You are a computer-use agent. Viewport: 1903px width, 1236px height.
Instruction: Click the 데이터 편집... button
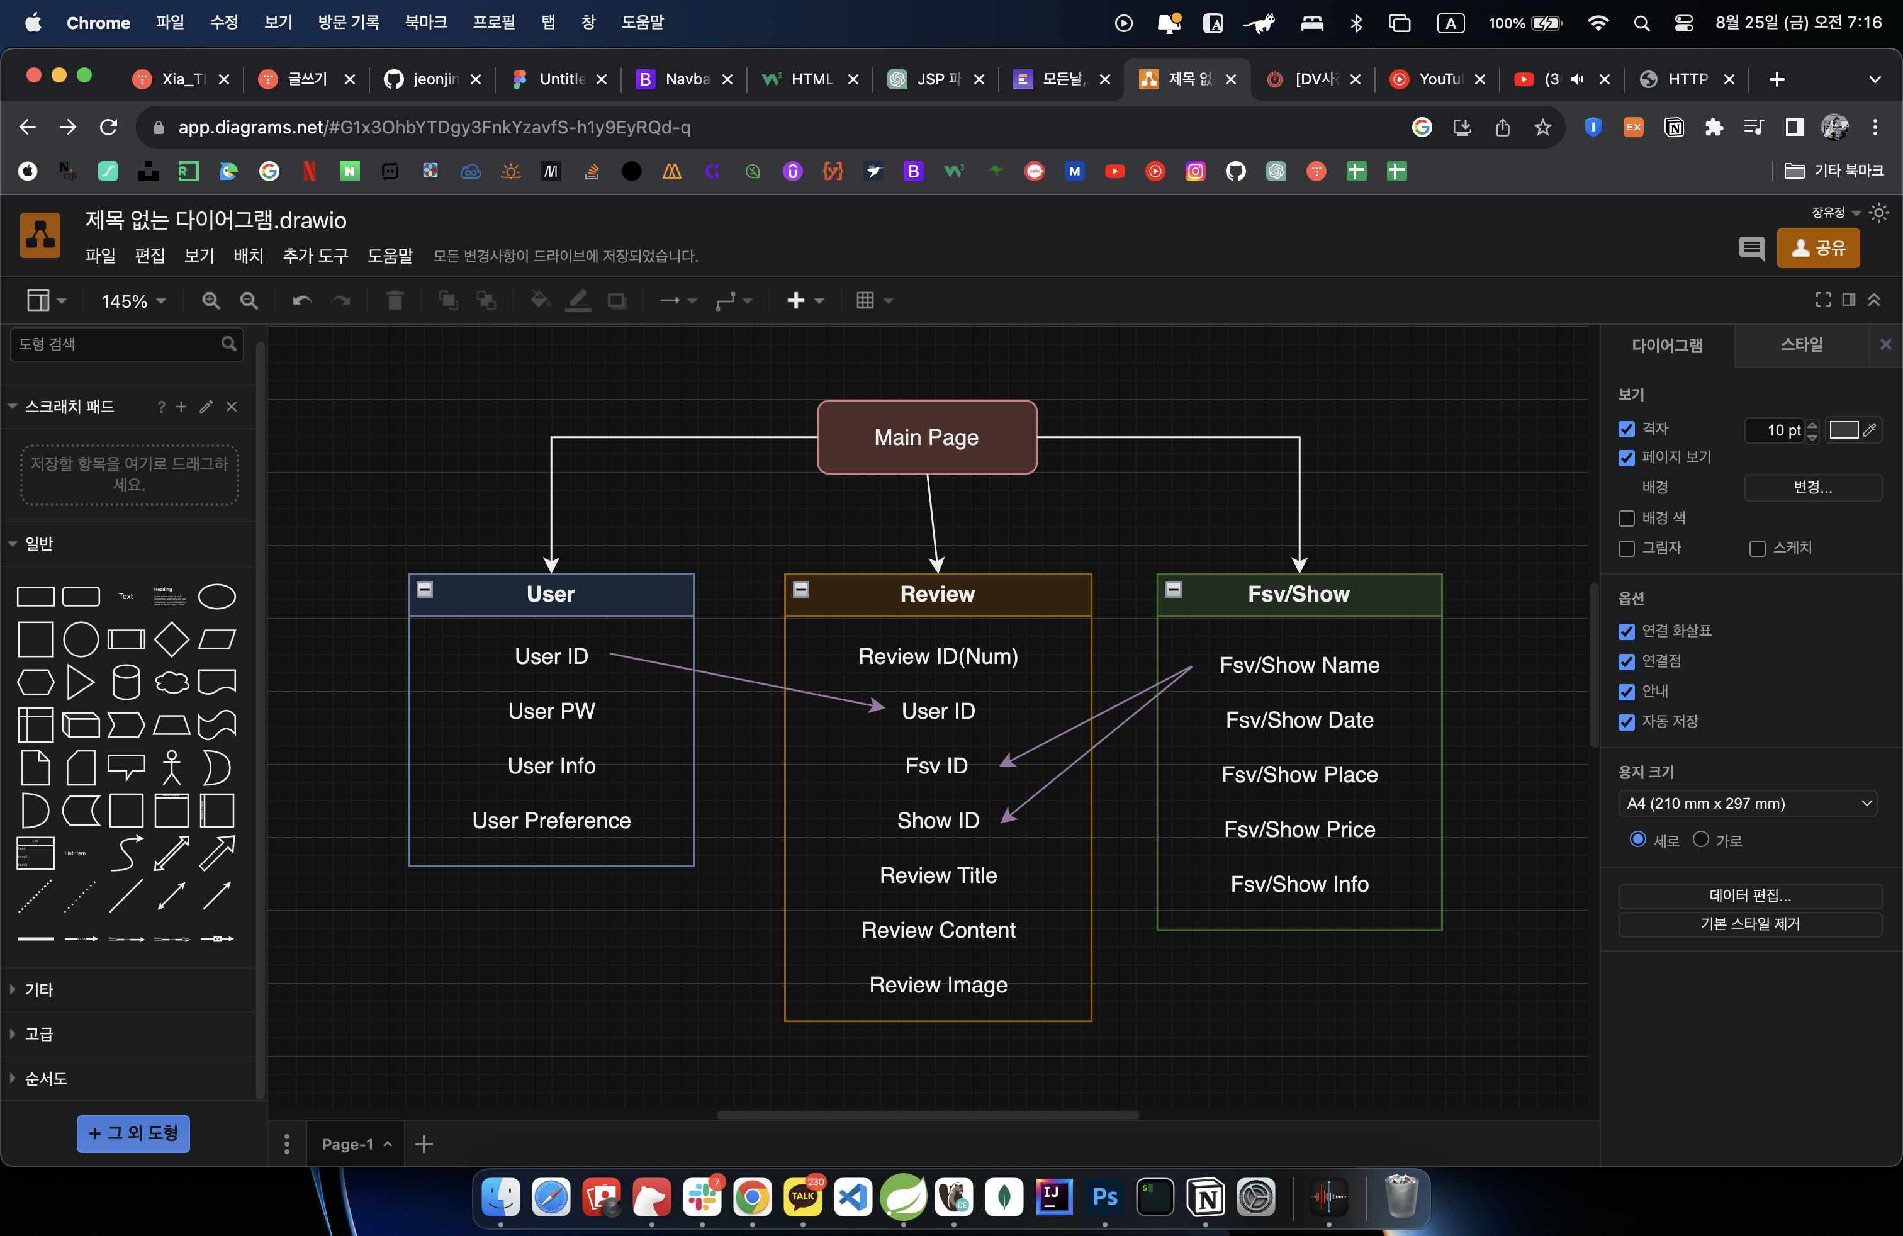pos(1749,896)
